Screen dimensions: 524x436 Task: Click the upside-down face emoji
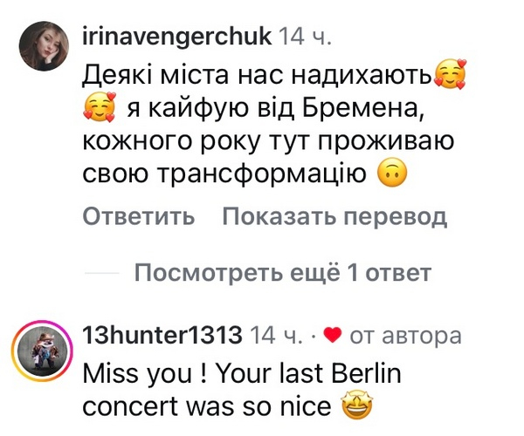click(x=393, y=175)
